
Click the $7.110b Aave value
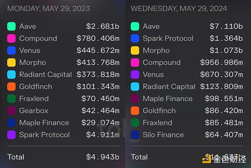click(x=226, y=26)
